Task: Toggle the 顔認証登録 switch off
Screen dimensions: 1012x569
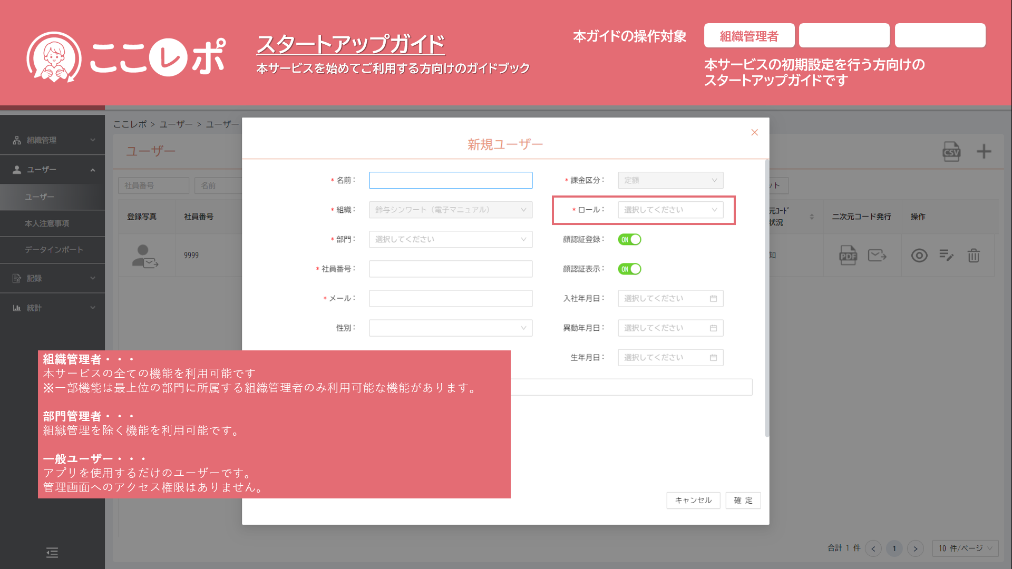Action: click(x=629, y=240)
